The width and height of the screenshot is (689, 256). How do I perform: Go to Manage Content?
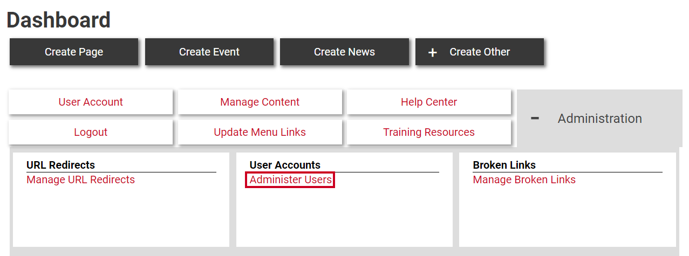(x=260, y=102)
